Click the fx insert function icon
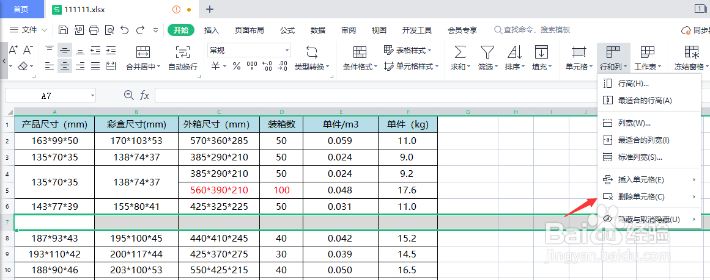 point(144,95)
